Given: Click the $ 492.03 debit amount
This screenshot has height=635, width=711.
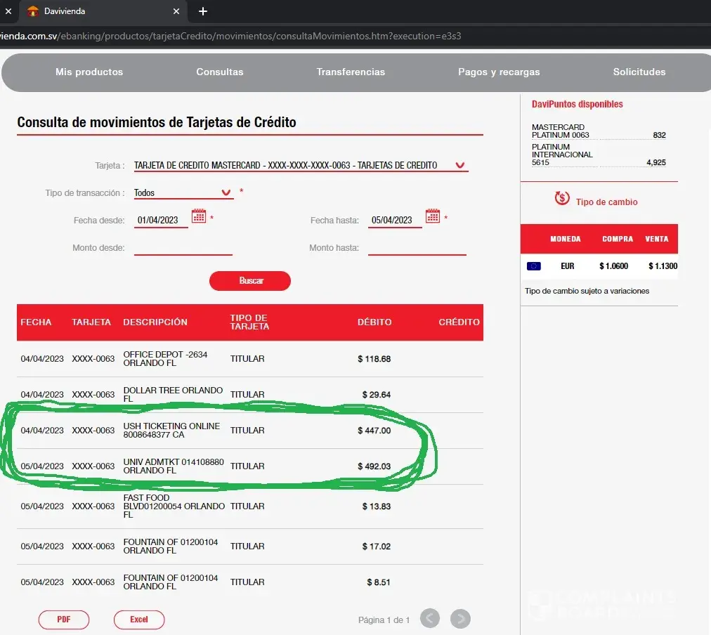Looking at the screenshot, I should point(374,466).
